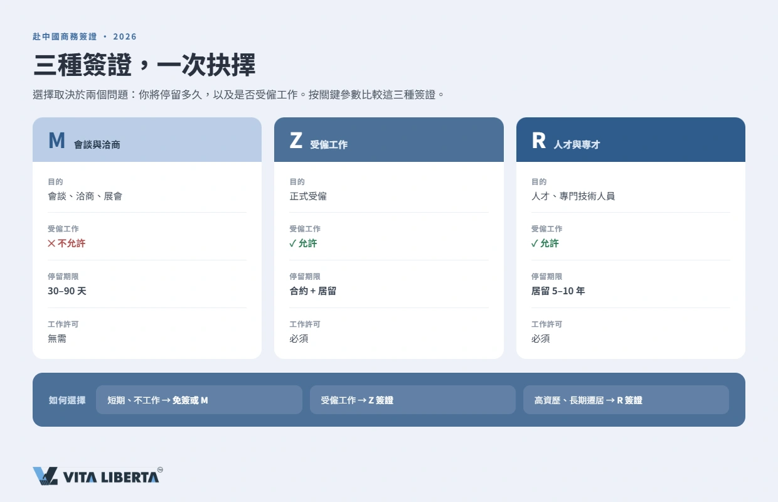
Task: Click the 如何選擇 label
Action: click(67, 400)
